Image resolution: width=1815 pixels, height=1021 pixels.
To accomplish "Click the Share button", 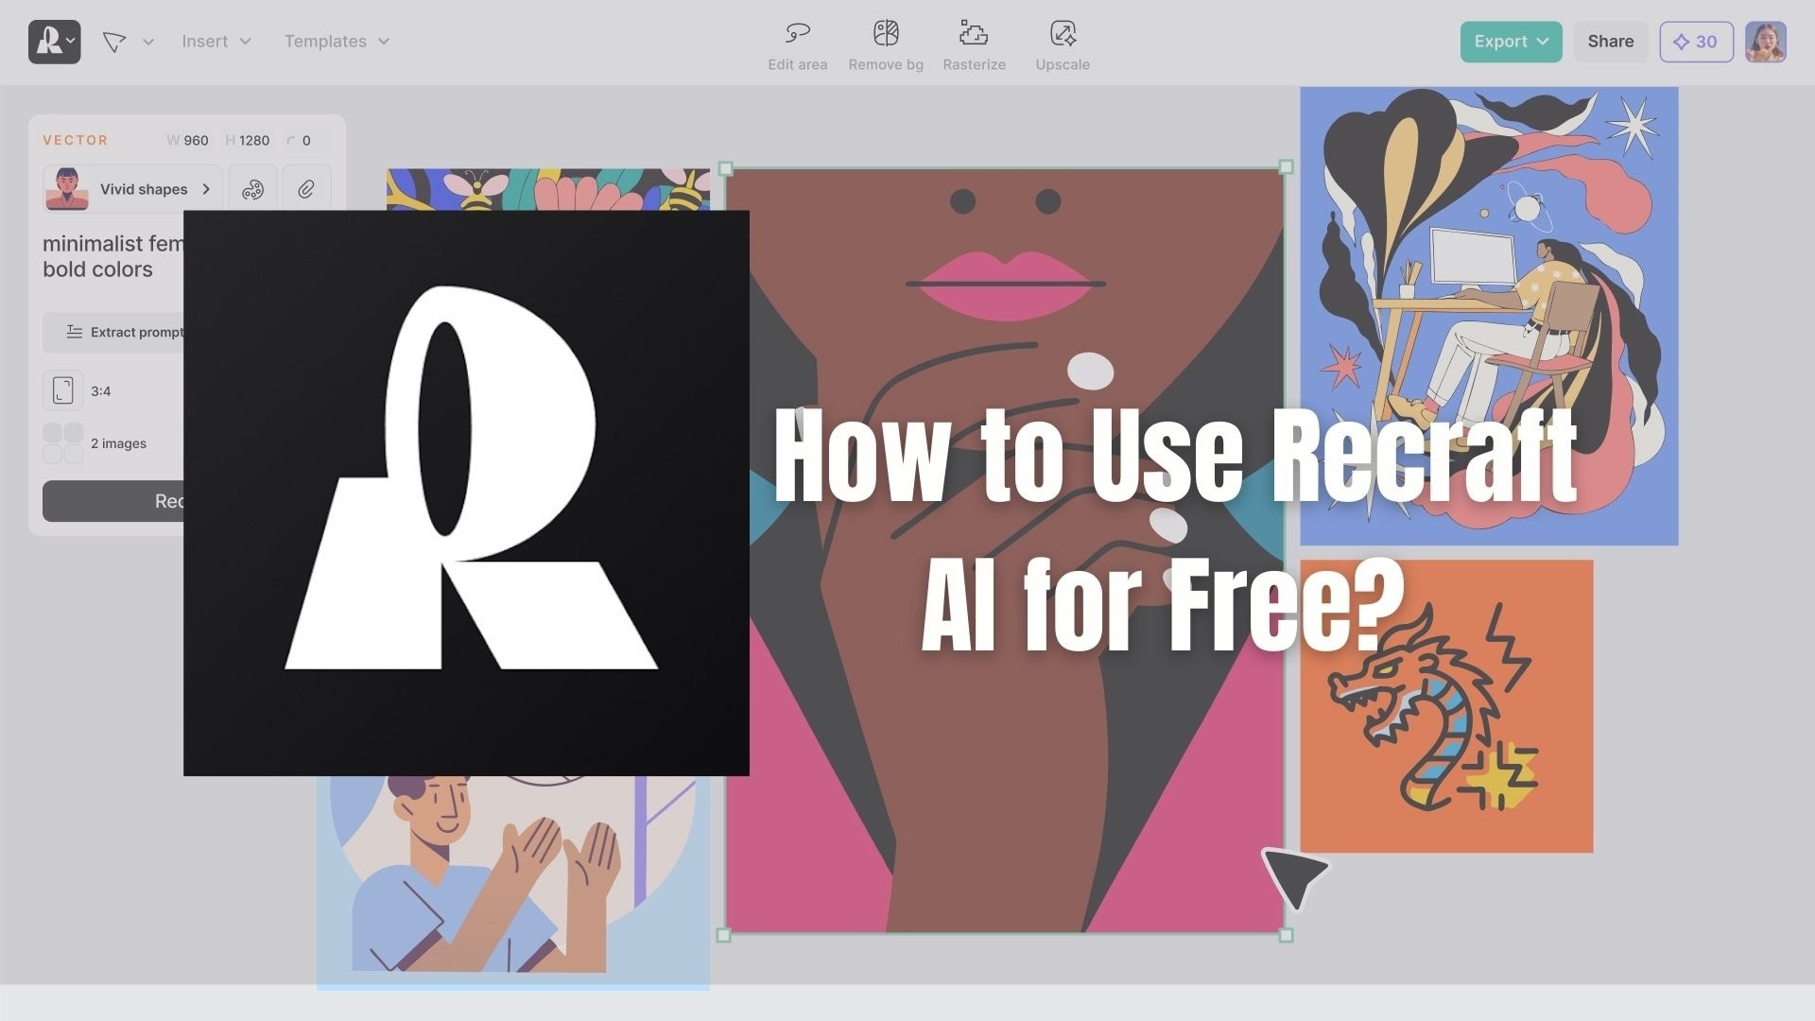I will tap(1610, 42).
